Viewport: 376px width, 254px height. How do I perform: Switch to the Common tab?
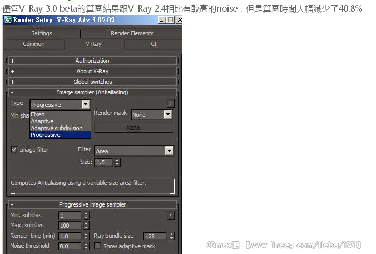pos(34,44)
